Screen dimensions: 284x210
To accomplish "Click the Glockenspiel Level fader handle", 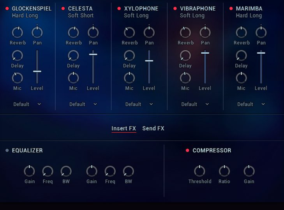I will pos(37,72).
